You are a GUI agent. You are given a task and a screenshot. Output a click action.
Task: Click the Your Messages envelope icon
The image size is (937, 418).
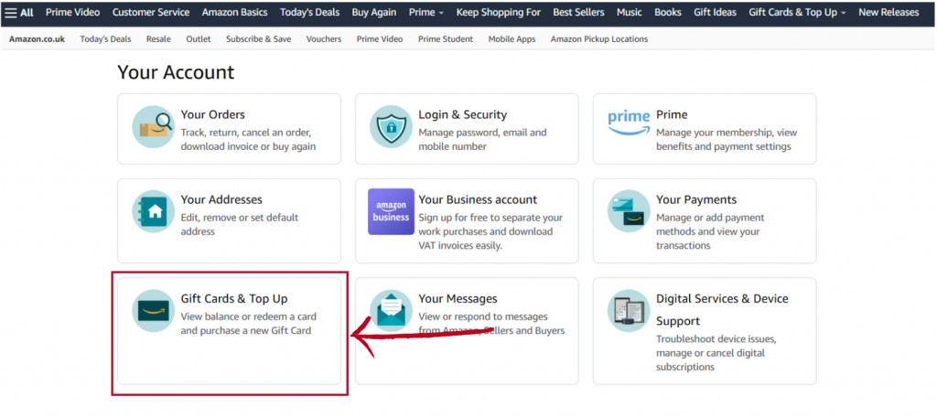(391, 310)
